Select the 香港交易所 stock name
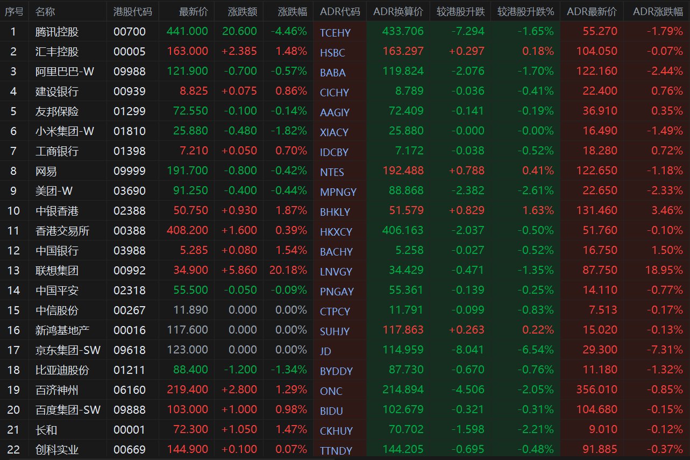Viewport: 690px width, 460px height. click(62, 231)
